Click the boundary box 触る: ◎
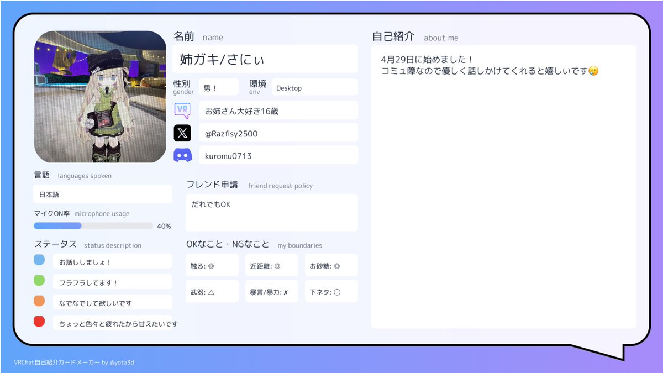Viewport: 663px width, 373px height. (x=212, y=265)
